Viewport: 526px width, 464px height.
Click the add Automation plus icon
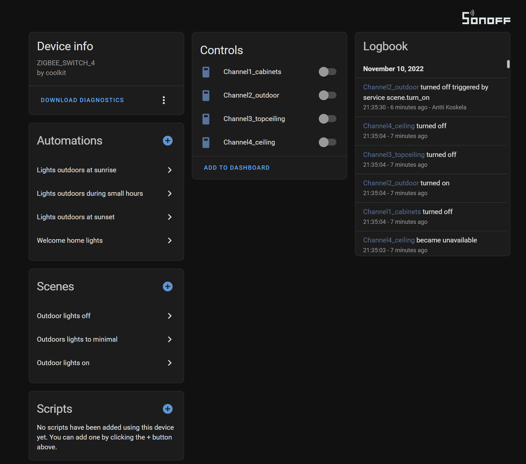coord(167,141)
